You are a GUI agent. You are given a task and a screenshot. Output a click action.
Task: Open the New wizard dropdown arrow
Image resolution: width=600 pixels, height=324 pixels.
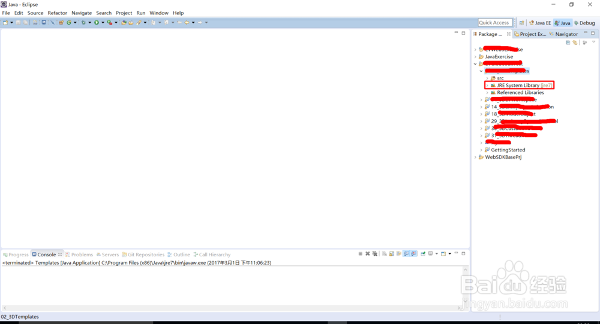12,23
